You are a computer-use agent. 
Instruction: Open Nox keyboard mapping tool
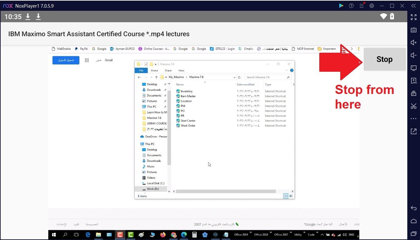[413, 30]
